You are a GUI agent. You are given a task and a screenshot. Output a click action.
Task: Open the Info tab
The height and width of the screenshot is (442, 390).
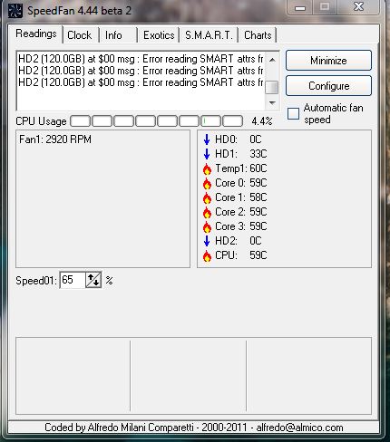tap(113, 35)
